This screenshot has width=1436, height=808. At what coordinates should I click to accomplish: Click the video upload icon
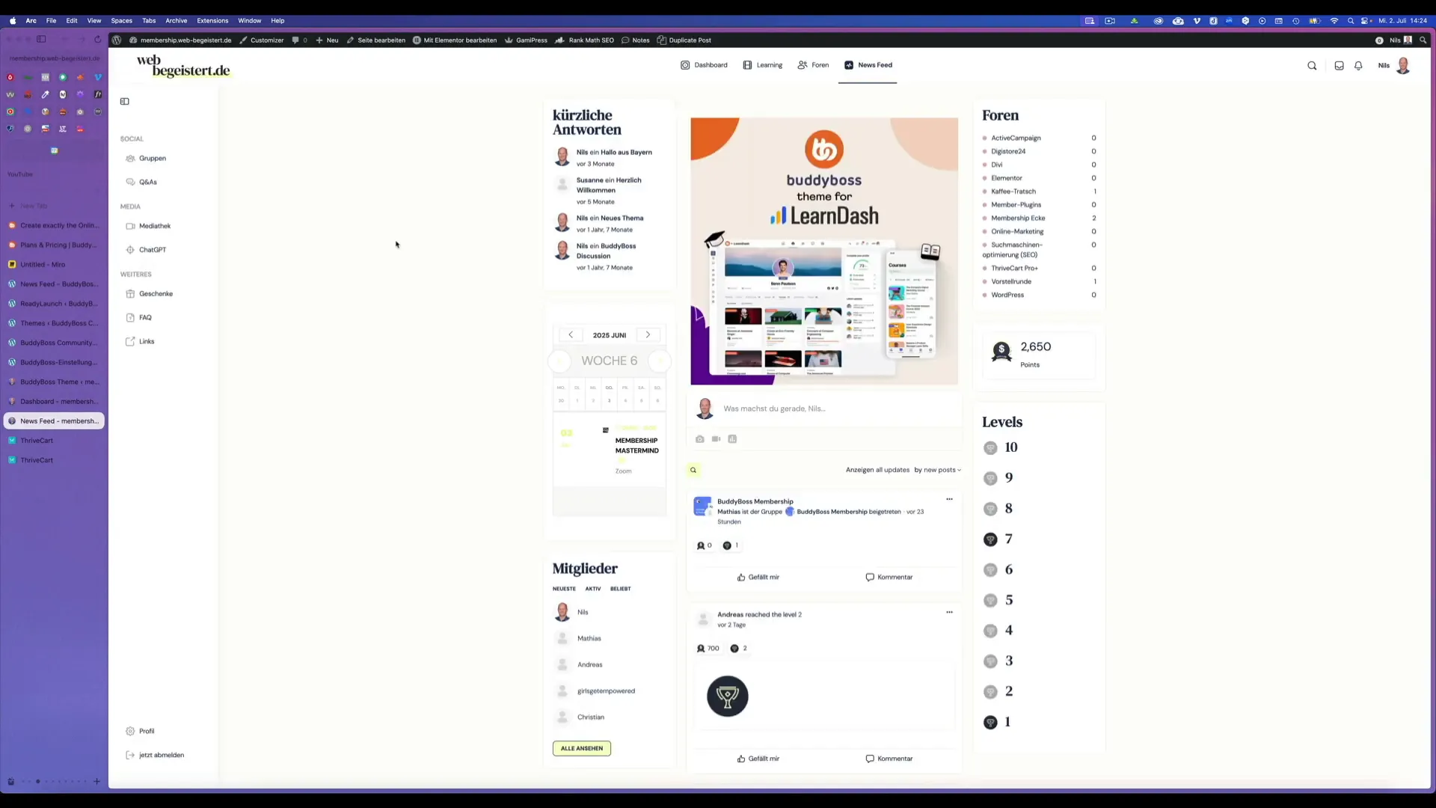pos(716,439)
